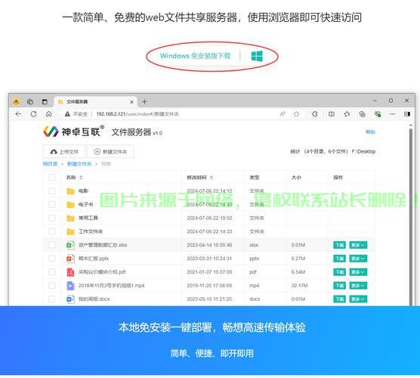This screenshot has width=420, height=378.
Task: Click the browser refresh/extensions circular icon
Action: coord(315,114)
